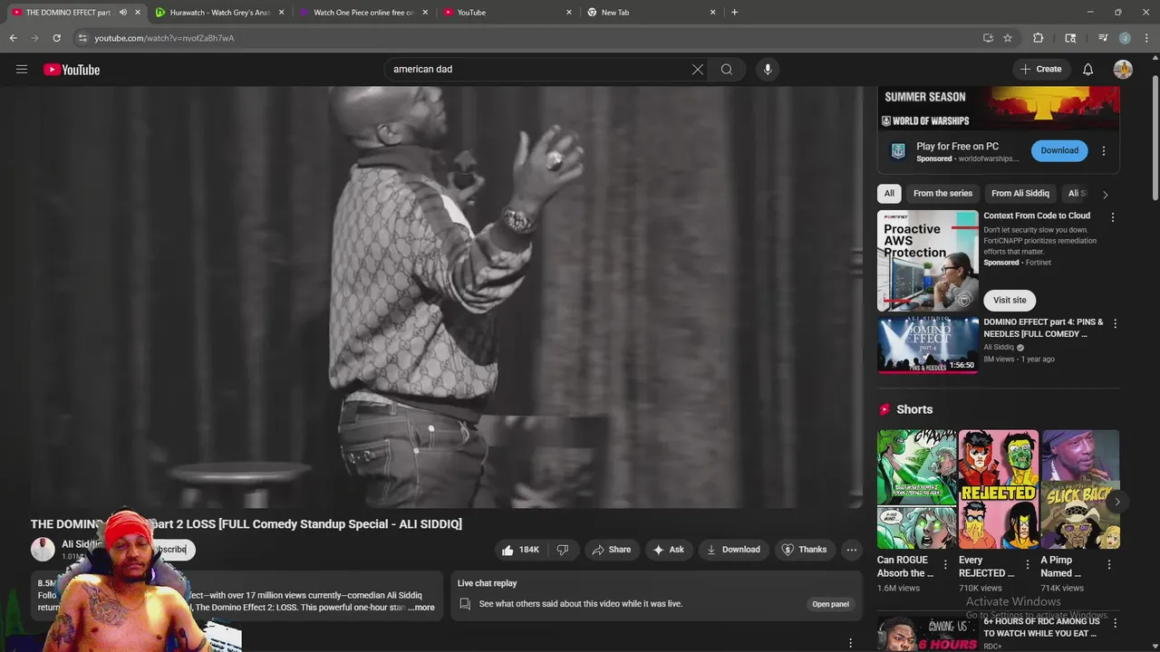Open Chrome three-dot menu

pyautogui.click(x=1146, y=38)
